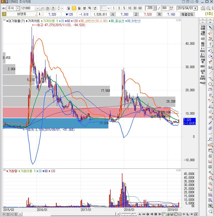Toggle the MACD indicator

tap(202, 44)
